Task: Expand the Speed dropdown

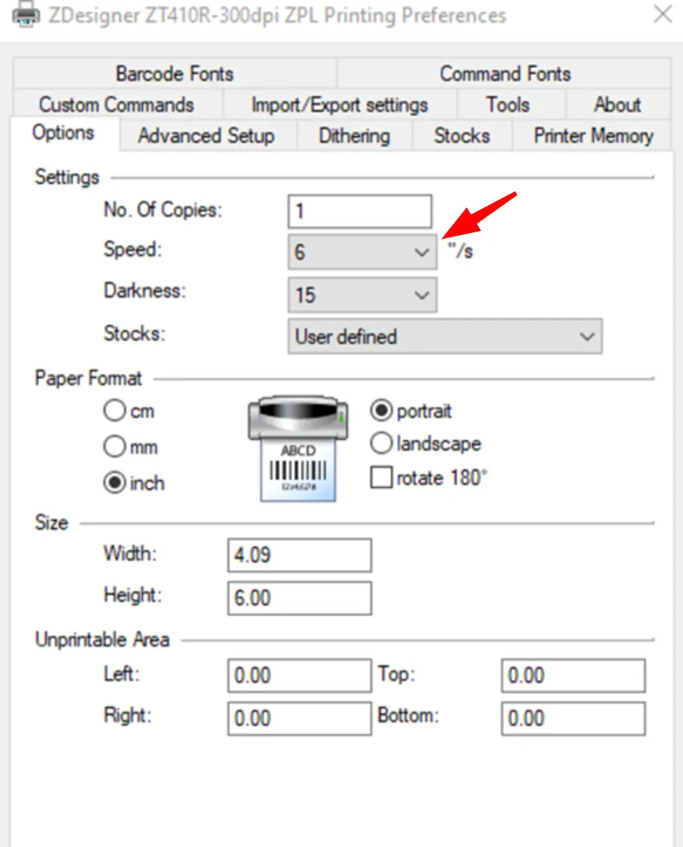Action: click(x=362, y=252)
